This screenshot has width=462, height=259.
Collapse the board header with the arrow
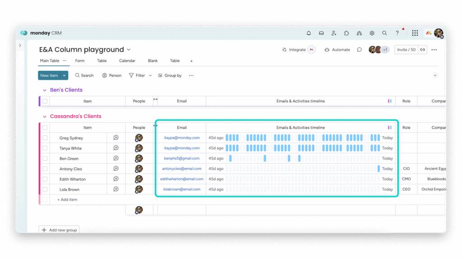point(435,76)
